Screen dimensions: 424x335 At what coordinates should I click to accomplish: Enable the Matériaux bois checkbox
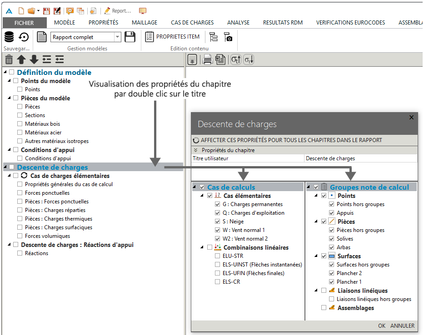(20, 124)
